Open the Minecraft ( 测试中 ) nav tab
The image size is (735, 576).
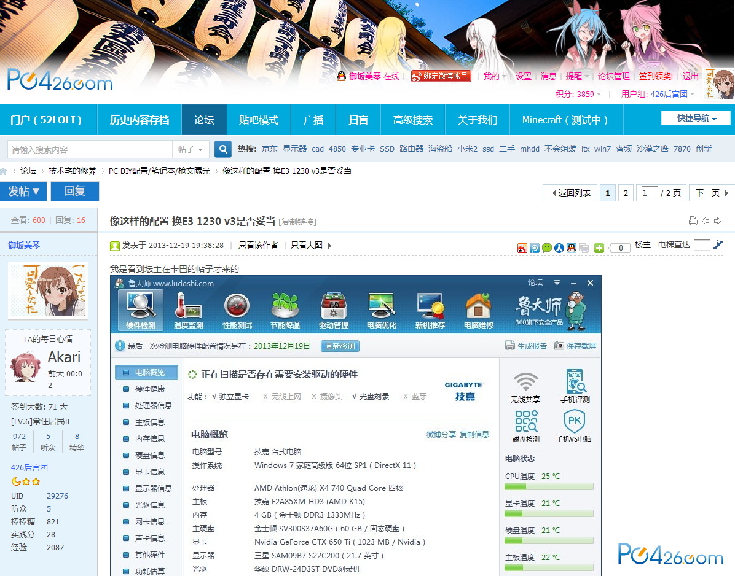(565, 120)
